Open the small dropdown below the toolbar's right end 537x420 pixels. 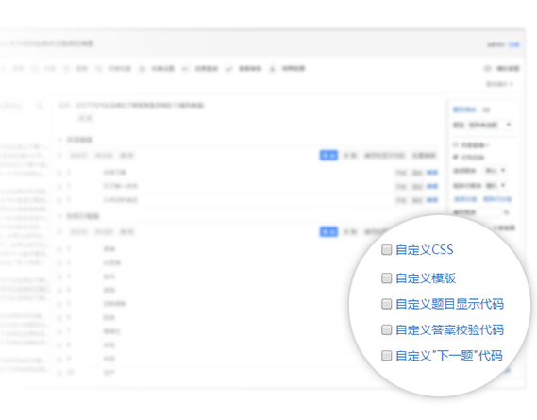click(499, 84)
